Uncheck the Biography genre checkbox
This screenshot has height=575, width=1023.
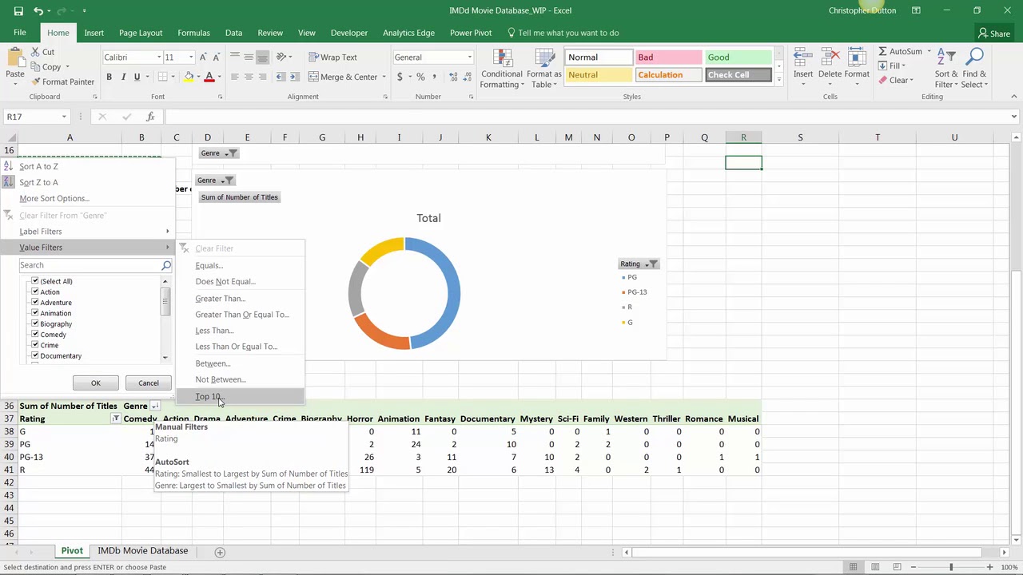[35, 323]
